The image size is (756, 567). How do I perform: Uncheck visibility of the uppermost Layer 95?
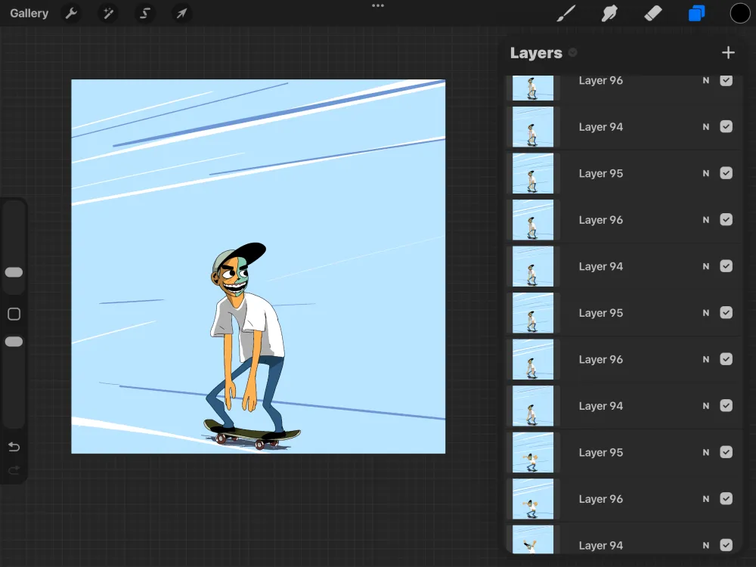pos(726,173)
